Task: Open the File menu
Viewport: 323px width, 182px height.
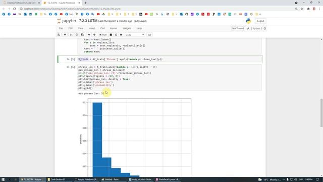Action: pos(61,28)
